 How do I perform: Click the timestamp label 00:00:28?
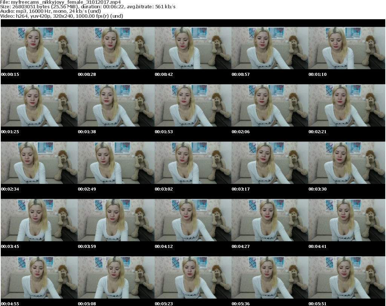pyautogui.click(x=87, y=74)
